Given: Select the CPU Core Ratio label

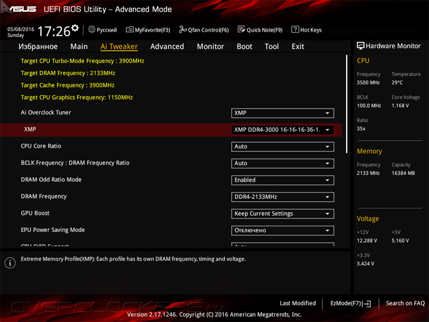Looking at the screenshot, I should pos(41,146).
